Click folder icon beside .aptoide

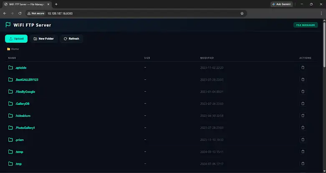(x=10, y=67)
